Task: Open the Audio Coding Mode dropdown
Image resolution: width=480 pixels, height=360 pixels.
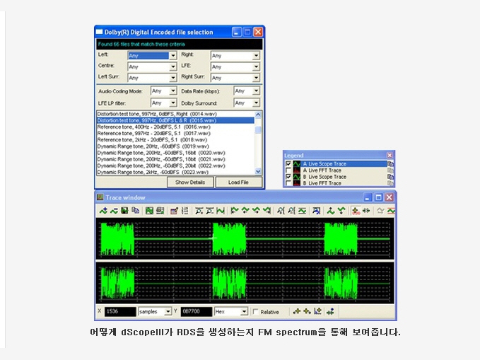Action: coord(173,91)
